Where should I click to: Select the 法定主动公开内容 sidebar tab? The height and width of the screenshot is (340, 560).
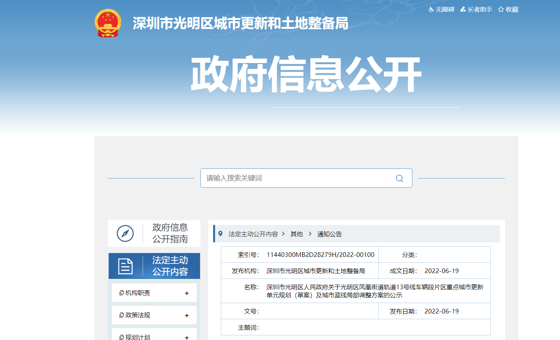coord(170,266)
